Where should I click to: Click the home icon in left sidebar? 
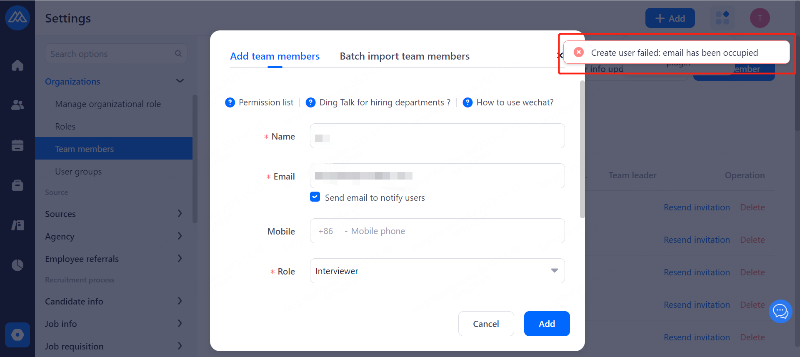[17, 65]
